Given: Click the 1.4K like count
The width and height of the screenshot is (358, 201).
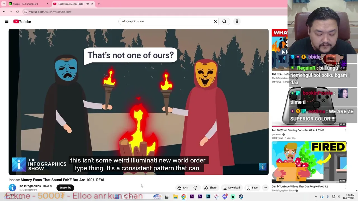Looking at the screenshot, I should click(x=185, y=188).
